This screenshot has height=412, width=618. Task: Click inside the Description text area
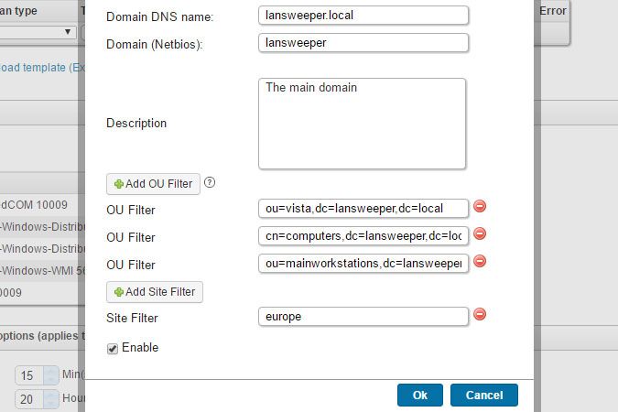(363, 123)
